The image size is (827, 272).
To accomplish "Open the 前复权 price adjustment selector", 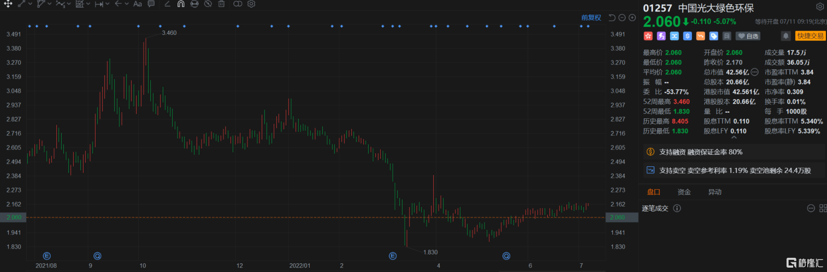I will coord(591,17).
